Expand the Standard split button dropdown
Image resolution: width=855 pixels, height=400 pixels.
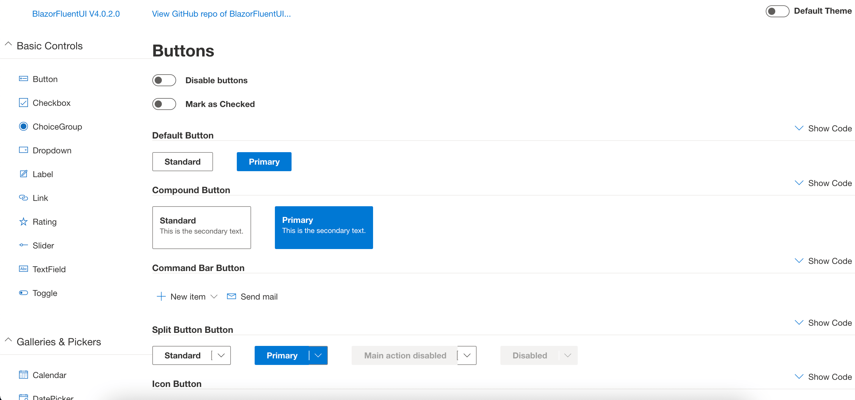[222, 355]
